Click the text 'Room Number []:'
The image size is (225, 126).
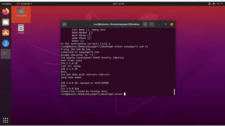(83, 33)
